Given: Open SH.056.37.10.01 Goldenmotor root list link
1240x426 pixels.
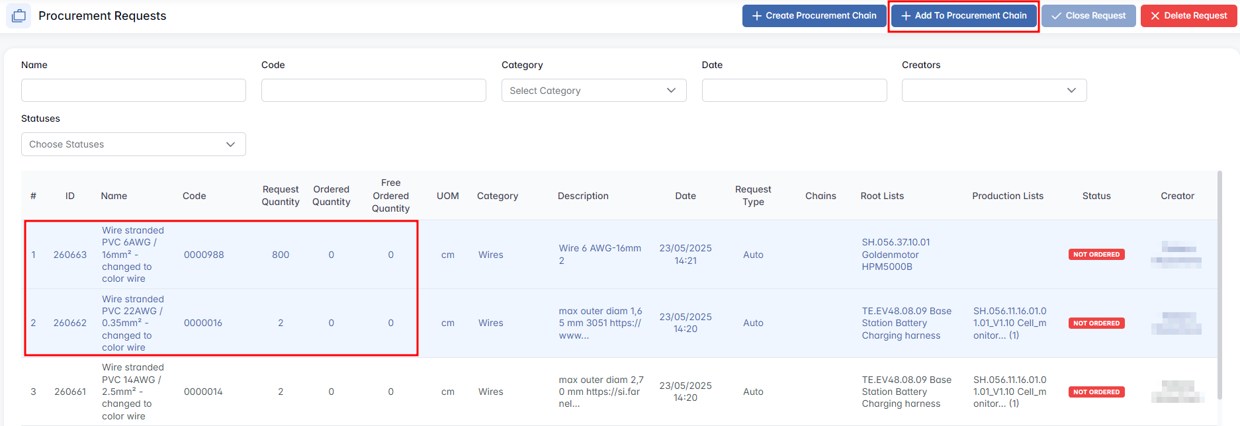Looking at the screenshot, I should tap(895, 255).
